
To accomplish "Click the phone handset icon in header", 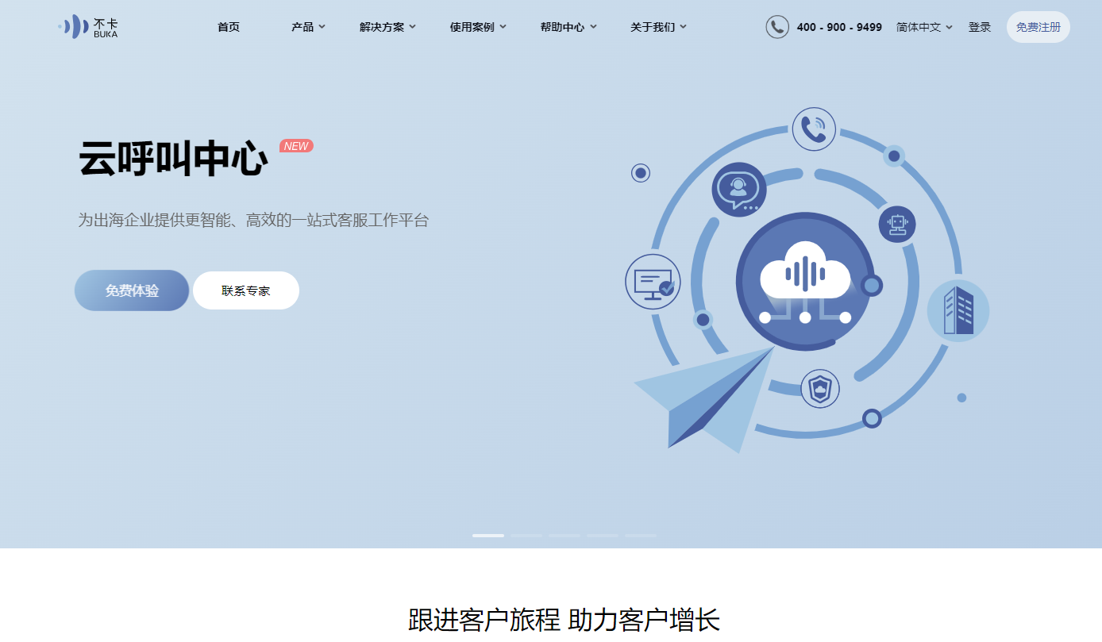I will pyautogui.click(x=777, y=27).
